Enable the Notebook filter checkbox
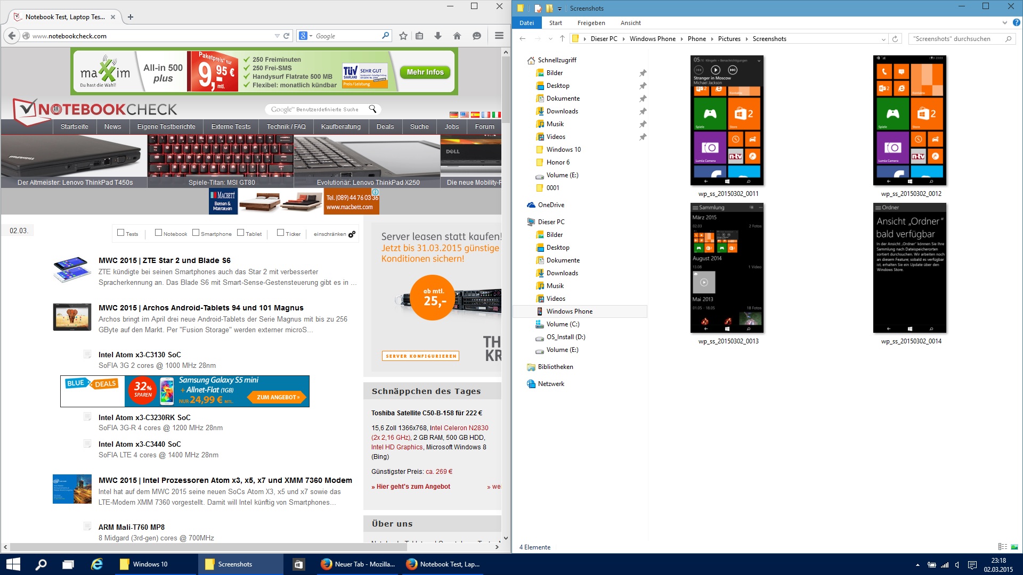Viewport: 1023px width, 575px height. point(158,233)
